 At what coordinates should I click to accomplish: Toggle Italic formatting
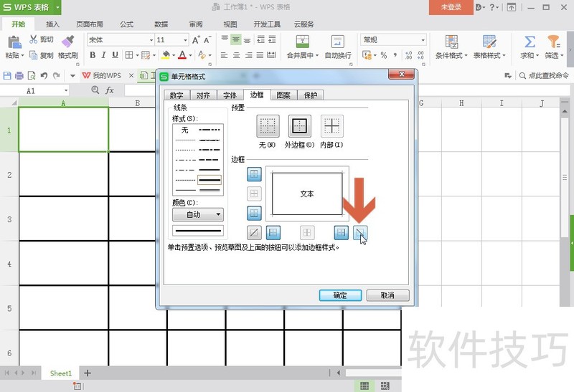[x=103, y=55]
